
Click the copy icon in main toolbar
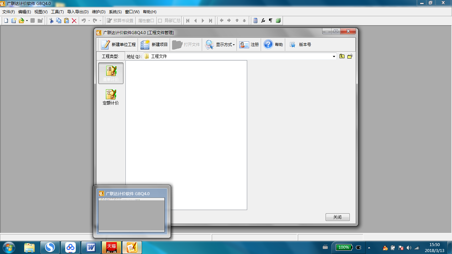coord(59,21)
